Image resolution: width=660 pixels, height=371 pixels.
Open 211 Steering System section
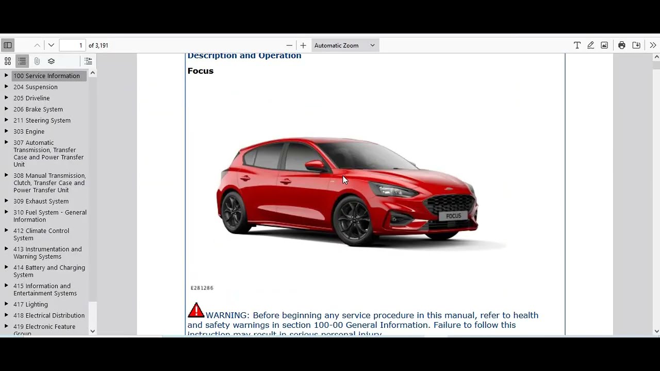42,121
